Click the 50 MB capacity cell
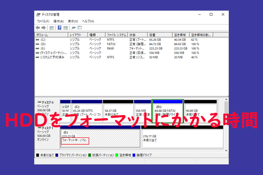The image size is (263, 175). pos(153,57)
